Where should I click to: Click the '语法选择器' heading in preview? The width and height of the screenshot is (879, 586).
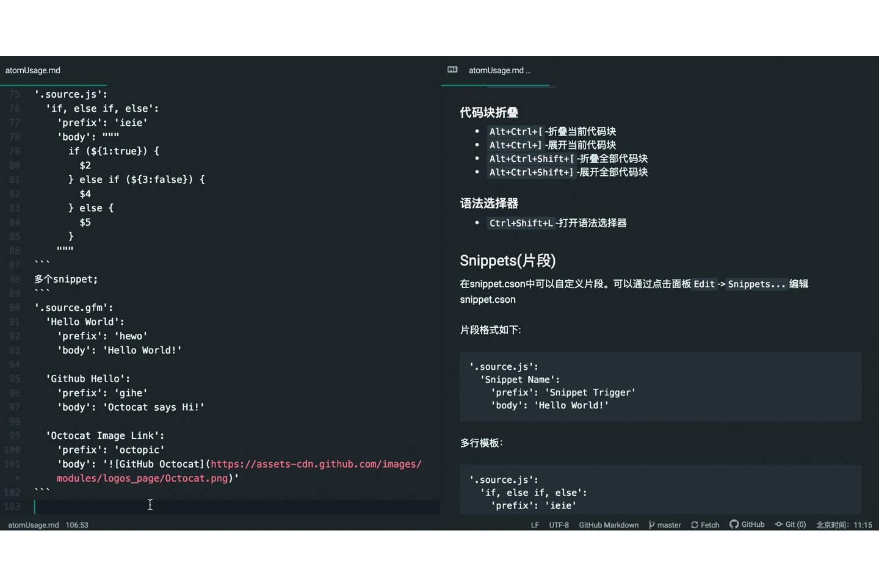tap(489, 203)
